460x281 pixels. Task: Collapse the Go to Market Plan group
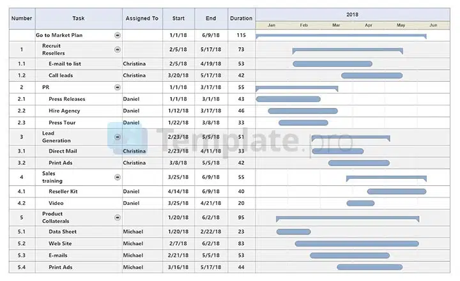(117, 35)
